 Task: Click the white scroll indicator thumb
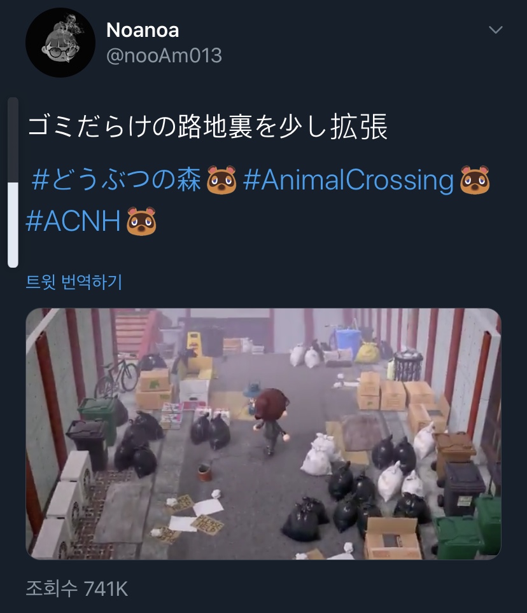13,225
